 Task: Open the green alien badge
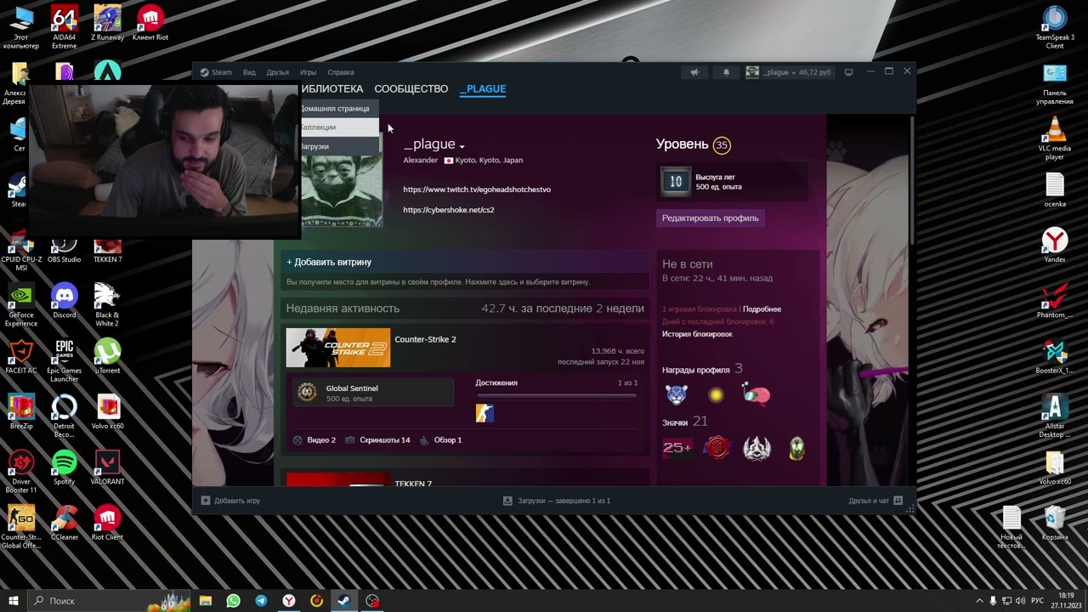(796, 448)
